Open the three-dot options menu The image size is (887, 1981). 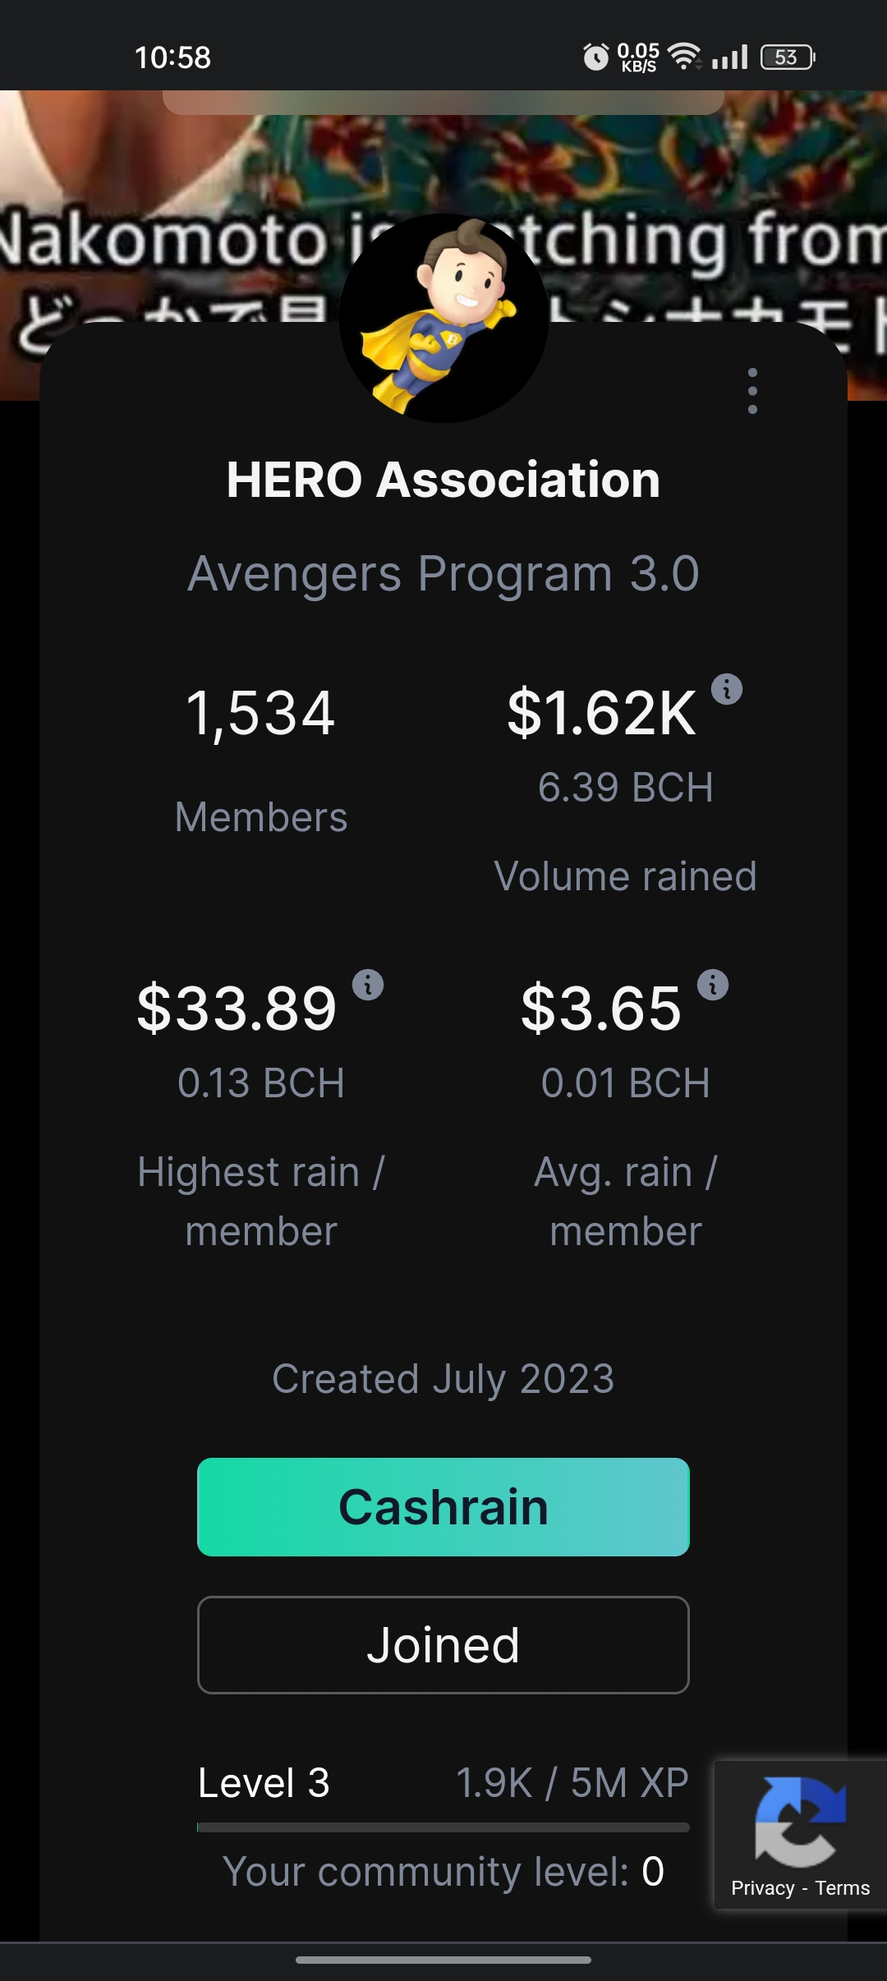click(752, 391)
